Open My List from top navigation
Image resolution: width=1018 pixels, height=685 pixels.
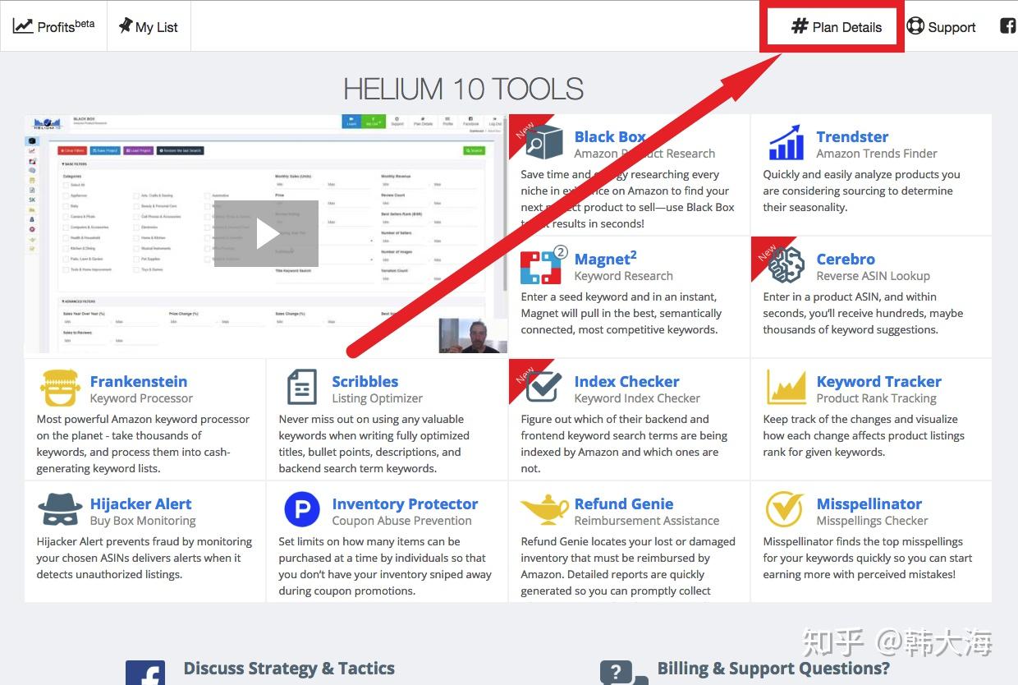tap(149, 26)
